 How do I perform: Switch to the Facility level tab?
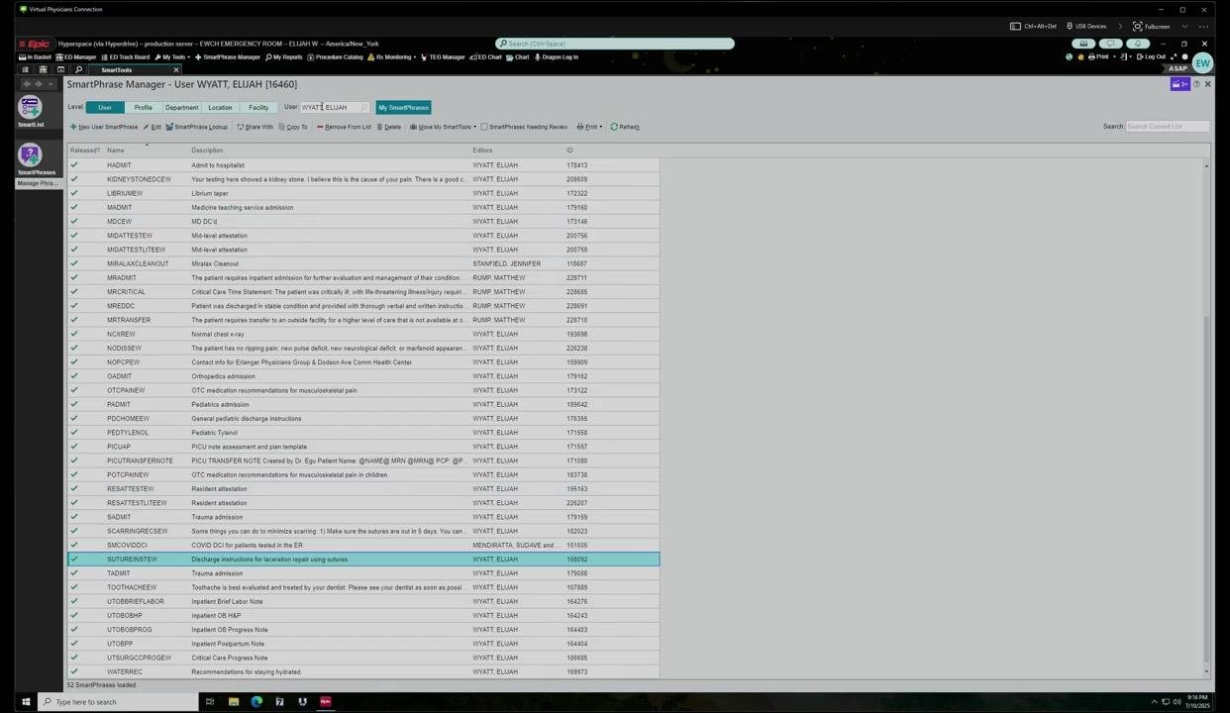point(258,107)
